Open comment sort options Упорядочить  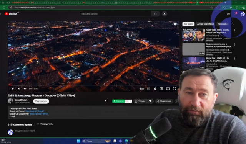tap(45, 124)
